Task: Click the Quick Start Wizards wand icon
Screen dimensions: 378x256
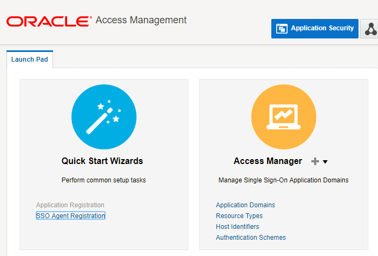Action: pos(104,117)
